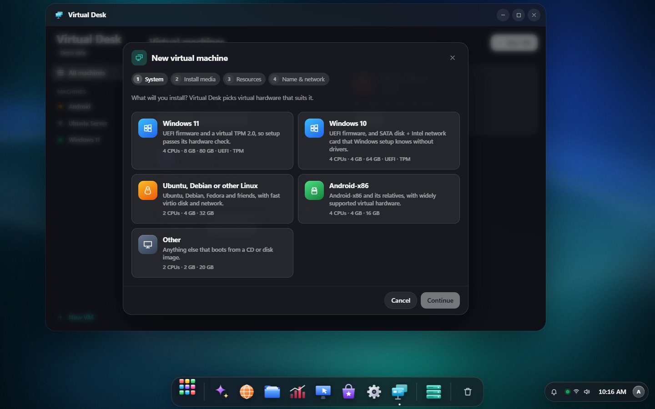This screenshot has width=655, height=409.
Task: Click the "Virtual Desk" window title text
Action: [87, 15]
